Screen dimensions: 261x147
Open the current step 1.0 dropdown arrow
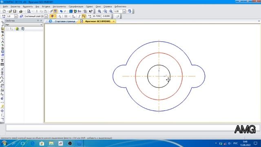(16, 16)
